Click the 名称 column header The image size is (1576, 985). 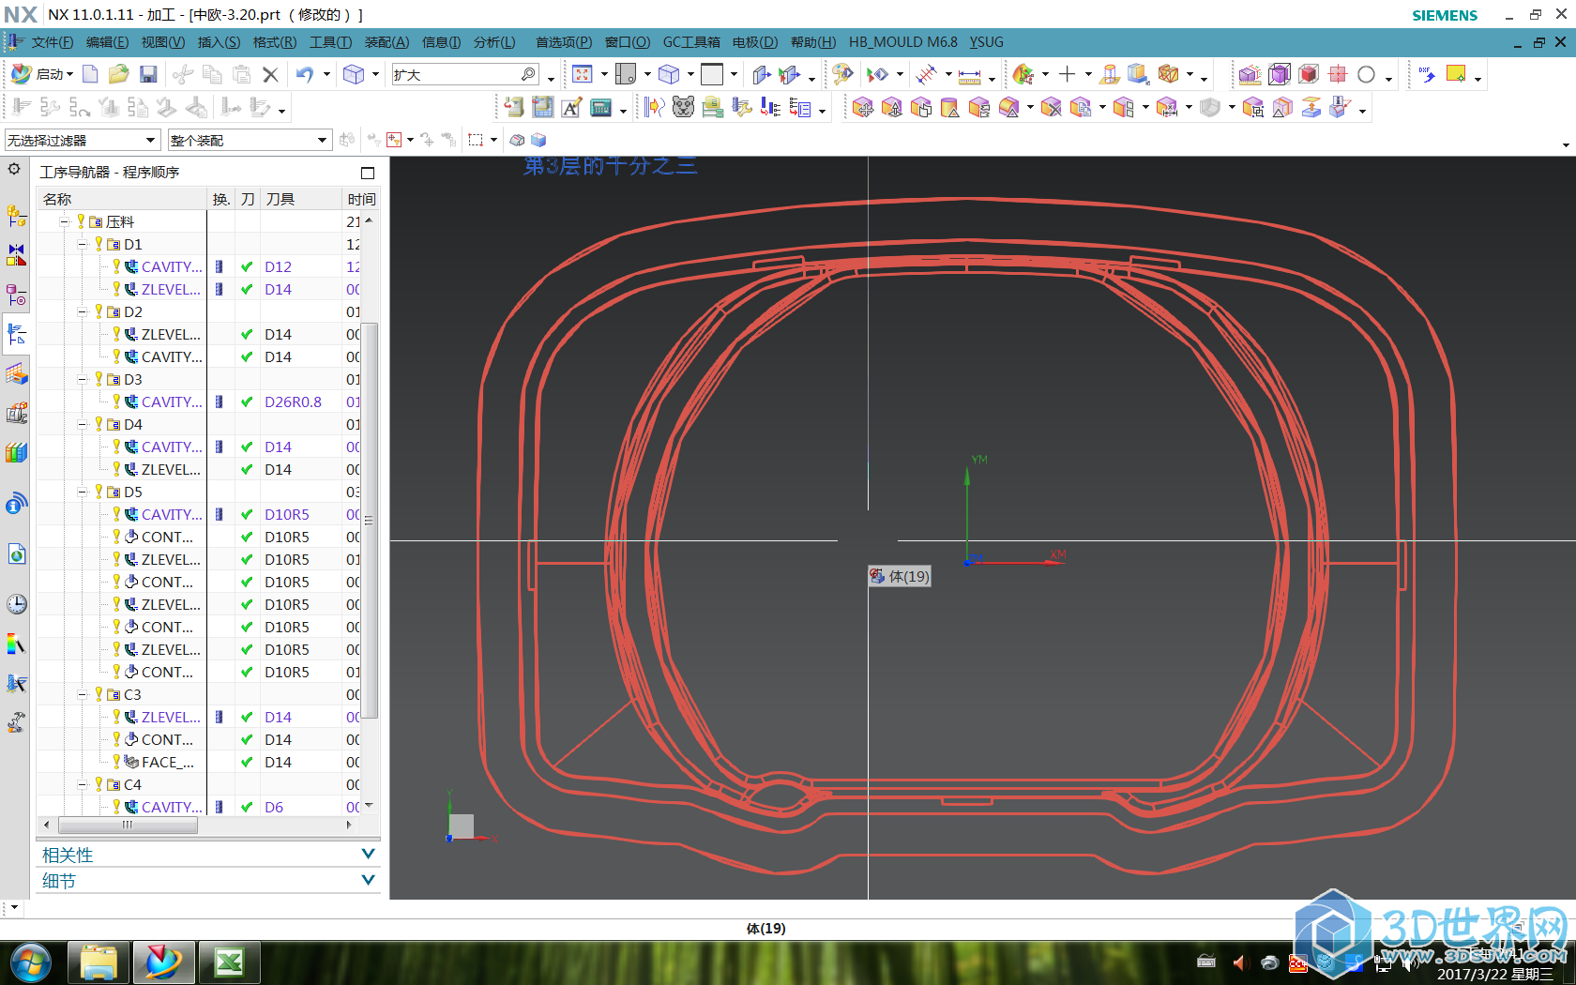tap(121, 199)
